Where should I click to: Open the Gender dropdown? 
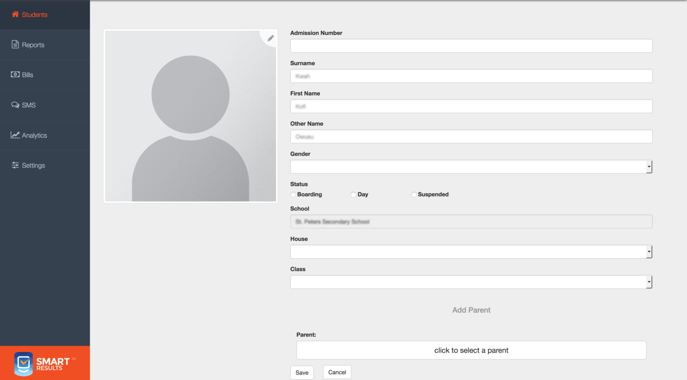click(x=471, y=167)
